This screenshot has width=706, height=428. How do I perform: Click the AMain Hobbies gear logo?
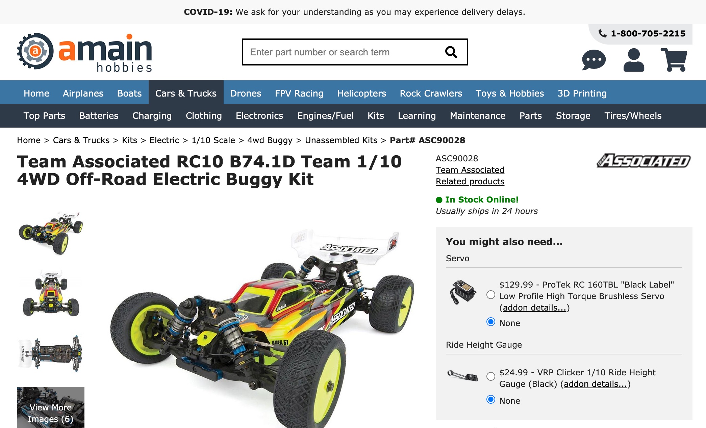point(35,51)
